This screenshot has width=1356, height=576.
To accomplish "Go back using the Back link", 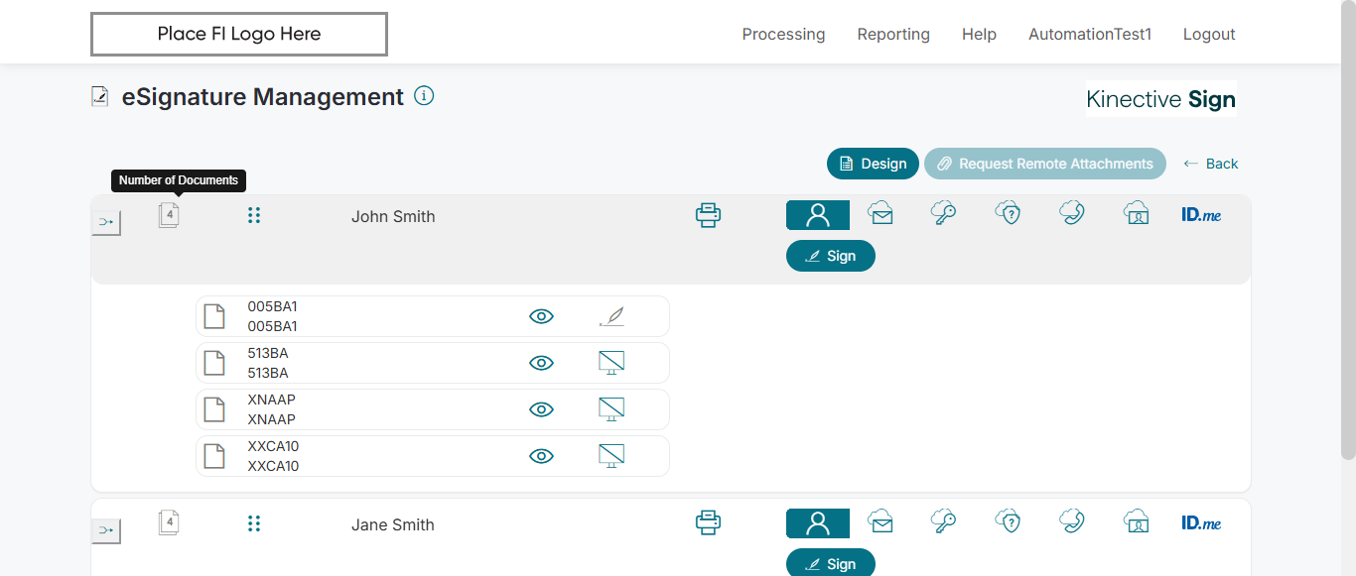I will (x=1211, y=164).
